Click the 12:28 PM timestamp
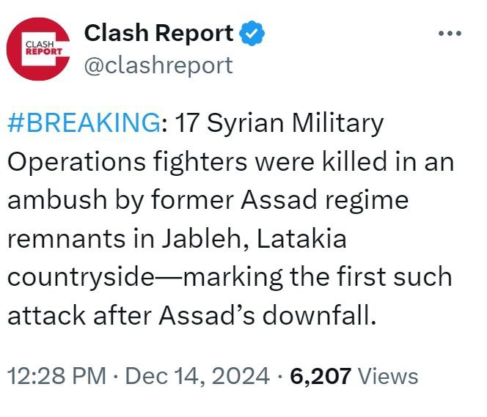Viewport: 487px width, 417px height. (x=55, y=376)
